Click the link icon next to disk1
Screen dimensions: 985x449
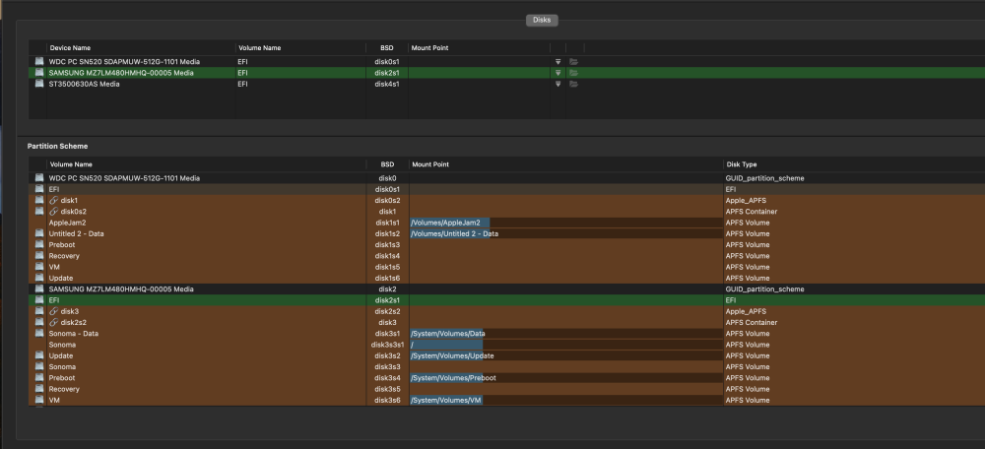(x=53, y=200)
